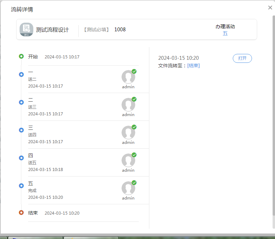This screenshot has width=275, height=239.
Task: Click the 开始 step label
Action: (x=33, y=57)
